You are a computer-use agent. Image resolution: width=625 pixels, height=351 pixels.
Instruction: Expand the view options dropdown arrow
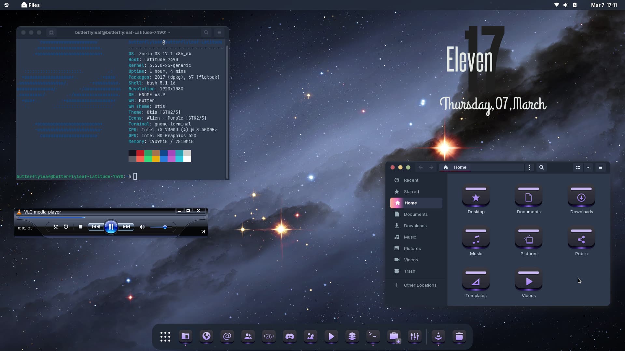pyautogui.click(x=588, y=167)
